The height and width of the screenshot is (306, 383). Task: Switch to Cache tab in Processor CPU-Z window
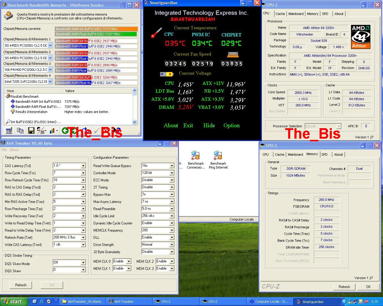tap(280, 14)
